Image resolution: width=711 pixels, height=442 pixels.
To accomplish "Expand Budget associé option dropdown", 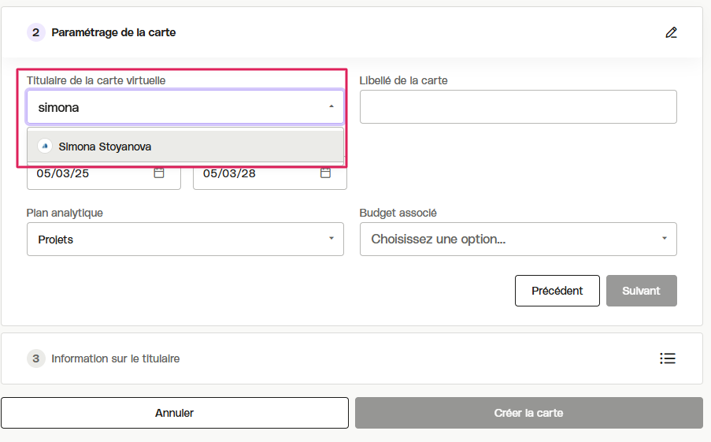I will point(518,240).
